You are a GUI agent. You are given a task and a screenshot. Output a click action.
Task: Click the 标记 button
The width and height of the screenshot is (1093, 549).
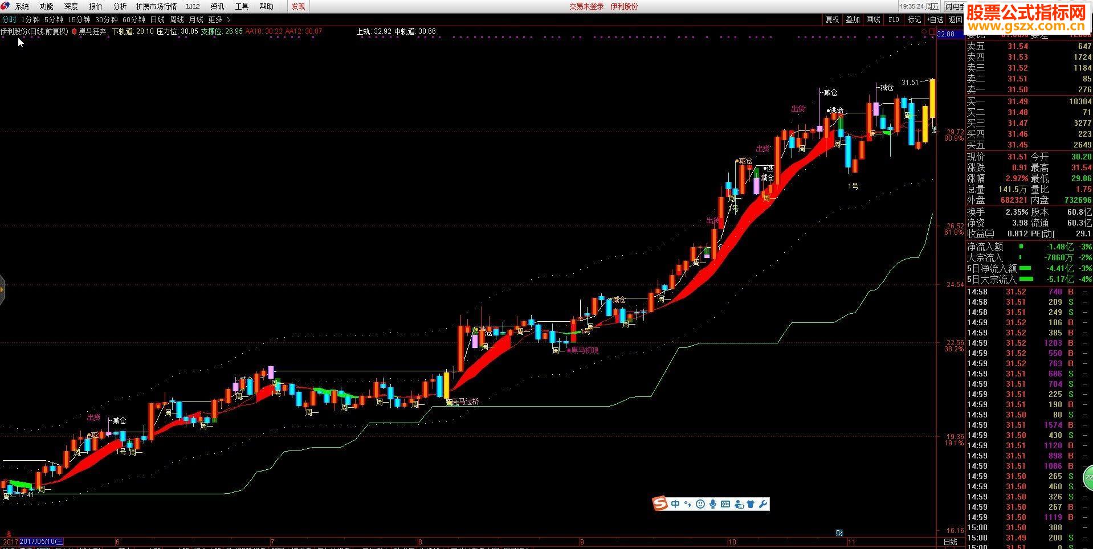coord(914,19)
